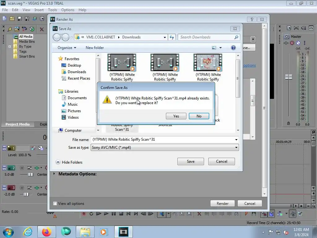Viewport: 317px width, 238px height.
Task: Open Internet Explorer from taskbar
Action: pyautogui.click(x=28, y=232)
